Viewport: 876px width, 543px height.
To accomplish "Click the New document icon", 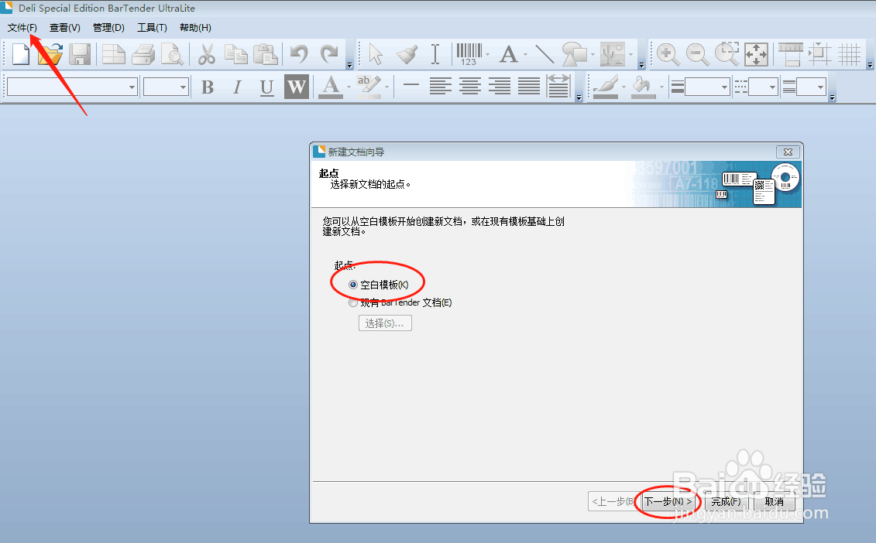I will pyautogui.click(x=21, y=54).
